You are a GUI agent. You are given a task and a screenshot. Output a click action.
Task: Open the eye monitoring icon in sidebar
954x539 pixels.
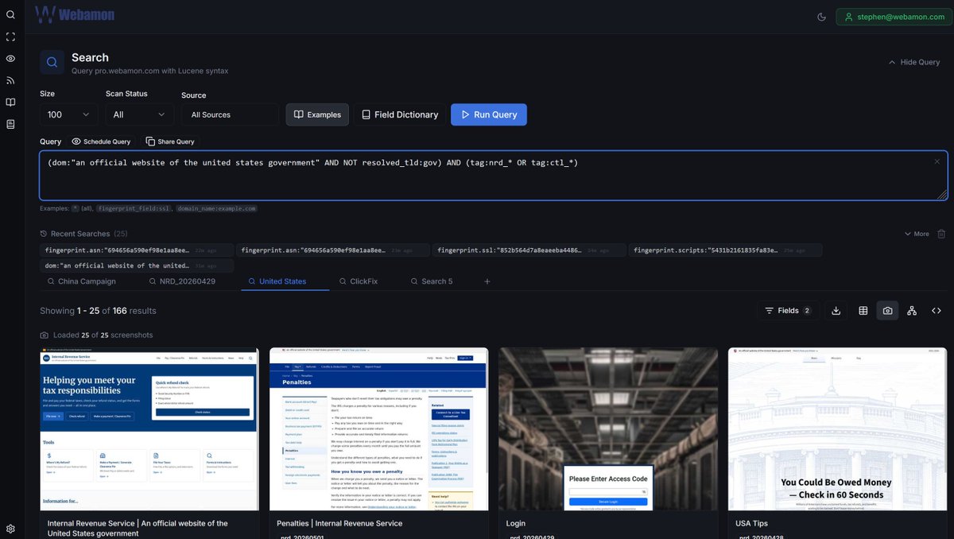pyautogui.click(x=10, y=59)
